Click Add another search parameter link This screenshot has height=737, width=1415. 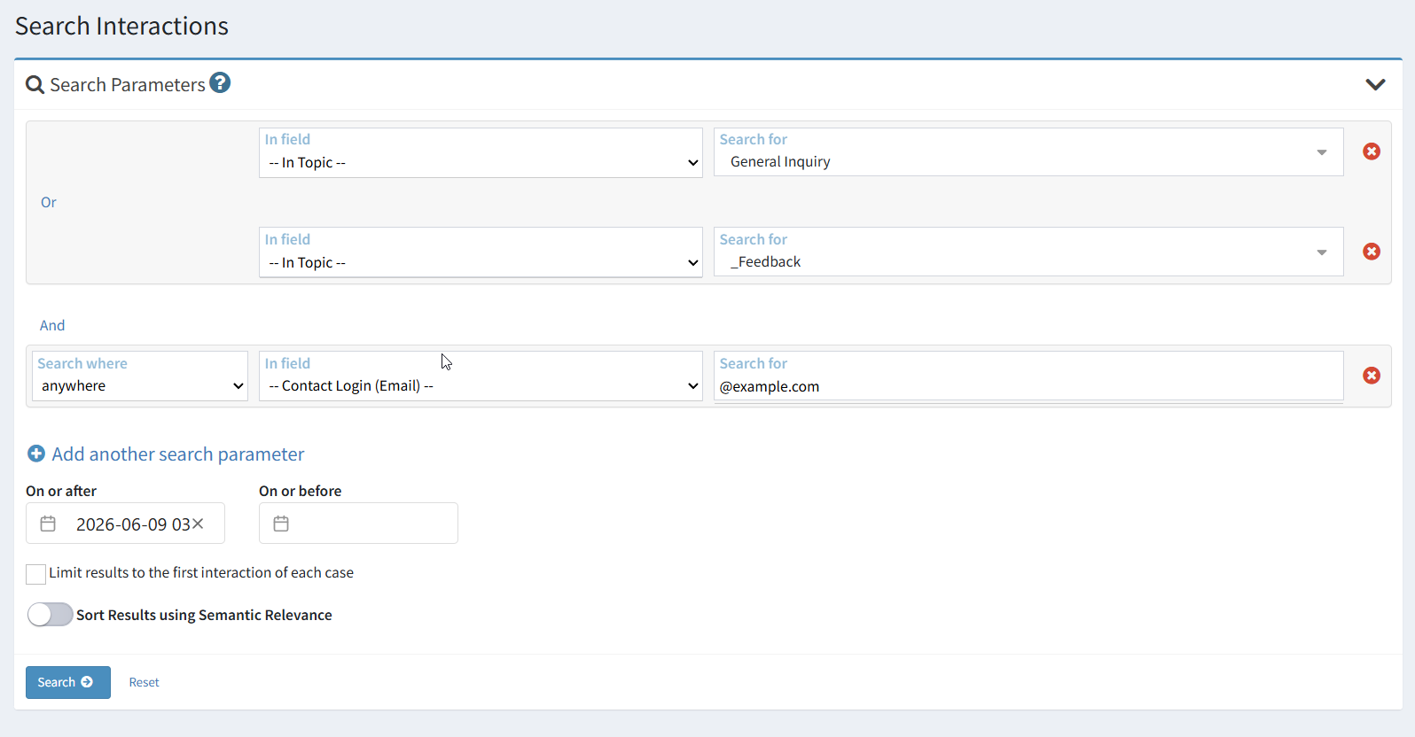pyautogui.click(x=178, y=454)
